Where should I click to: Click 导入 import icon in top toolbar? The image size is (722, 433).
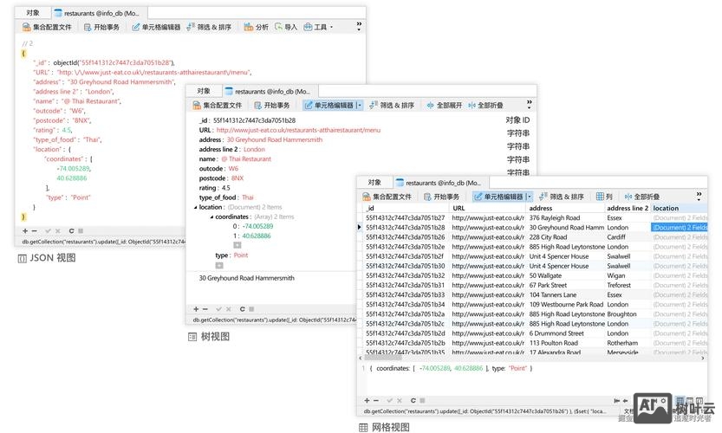pyautogui.click(x=286, y=27)
